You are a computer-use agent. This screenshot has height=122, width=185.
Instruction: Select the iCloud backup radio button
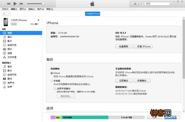tap(52, 73)
